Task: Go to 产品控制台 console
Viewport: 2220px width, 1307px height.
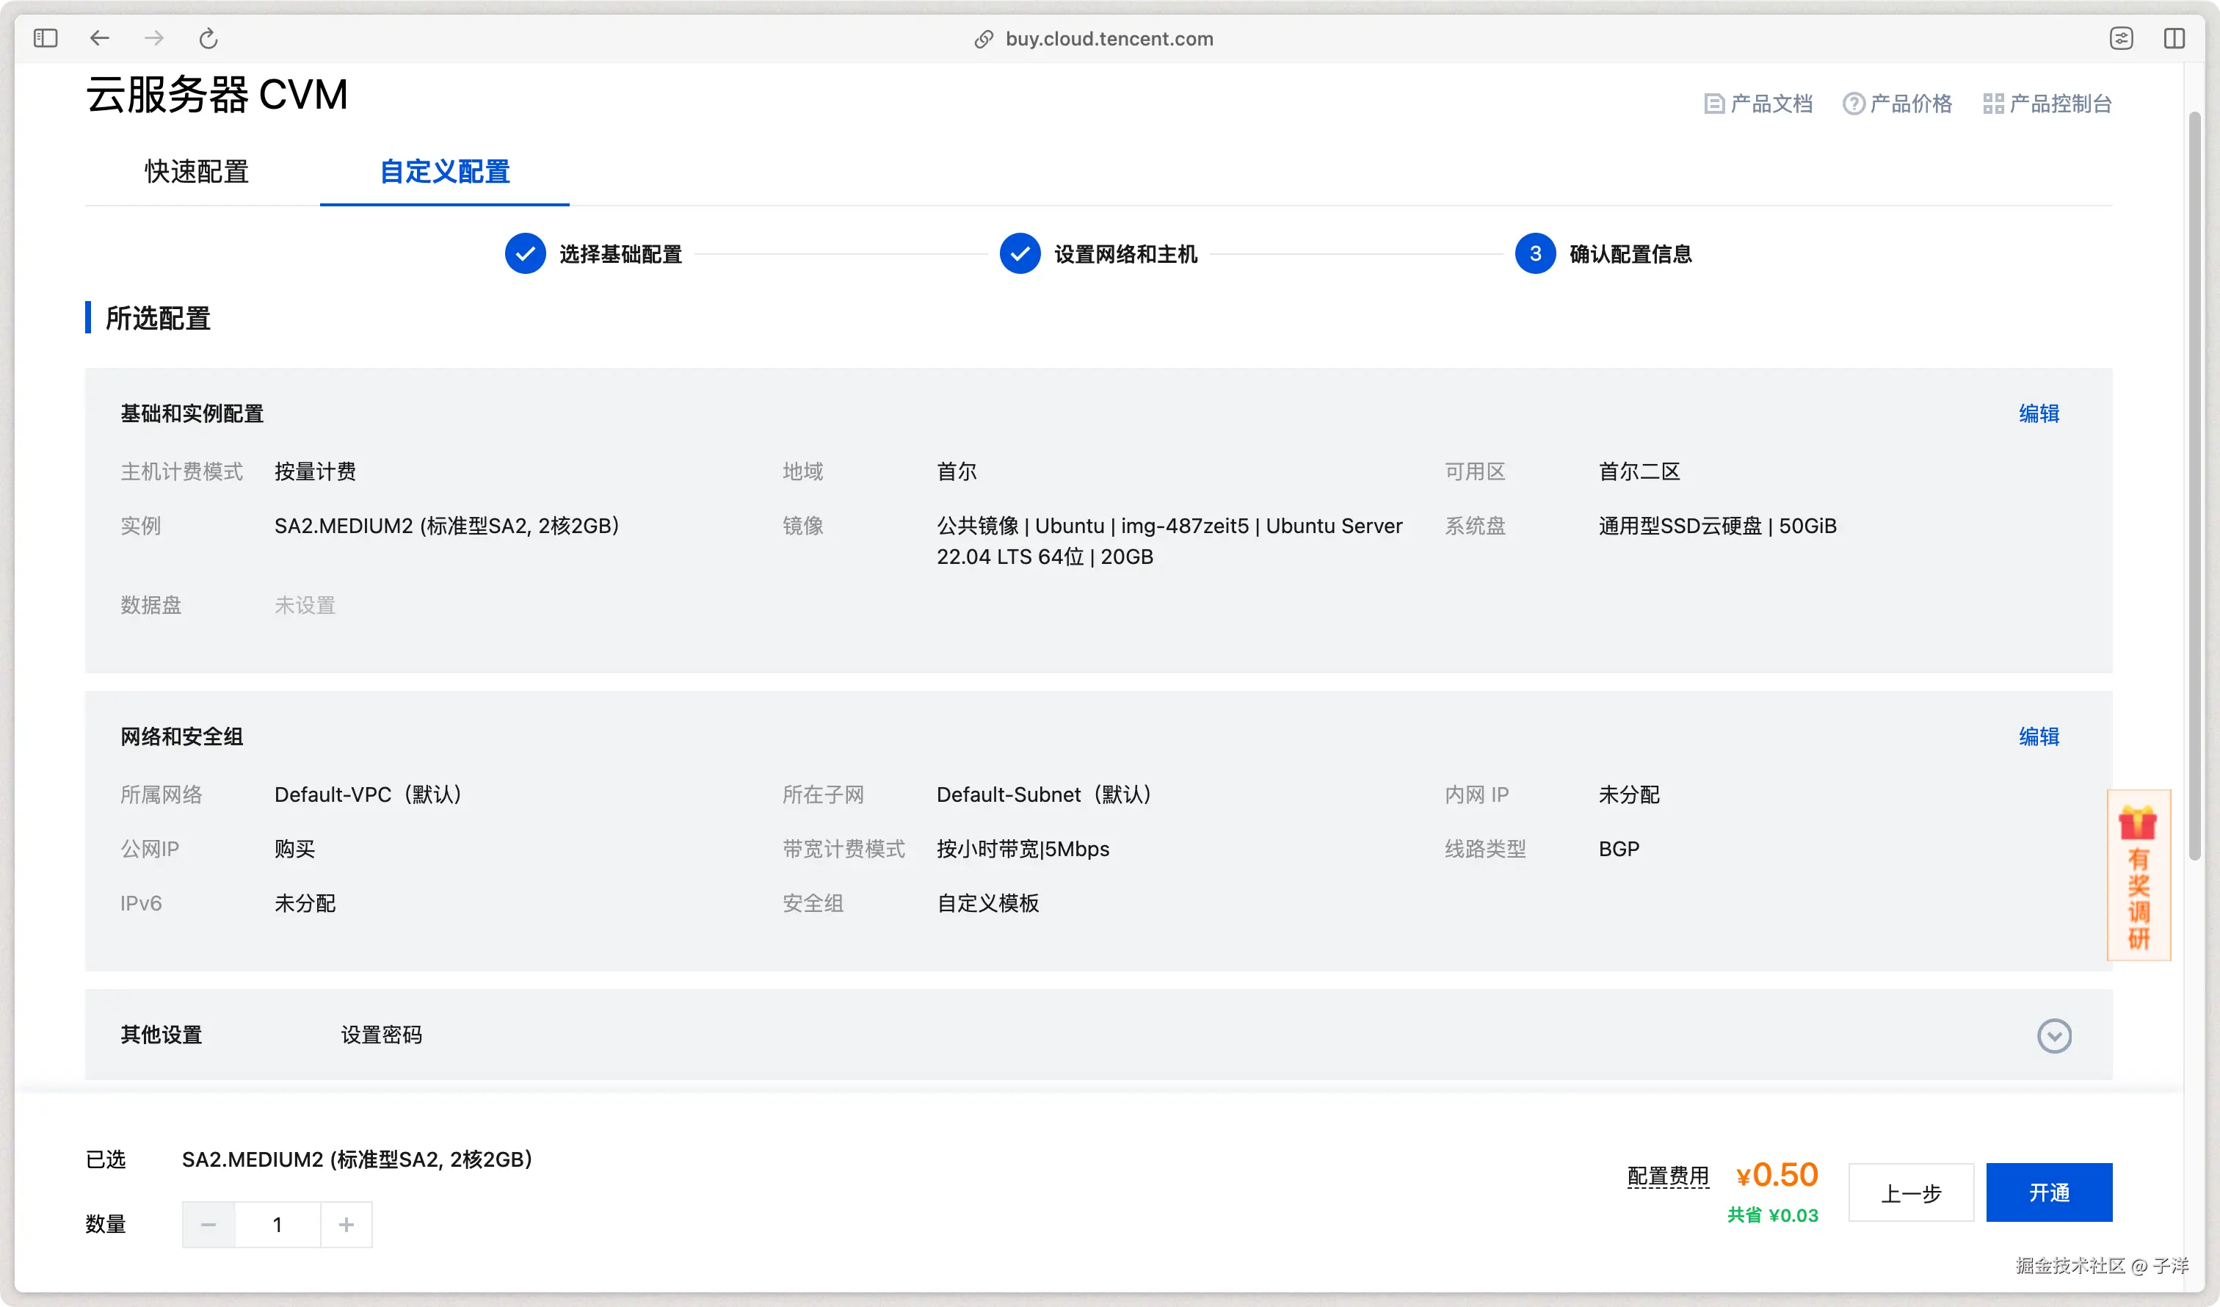Action: (2047, 104)
